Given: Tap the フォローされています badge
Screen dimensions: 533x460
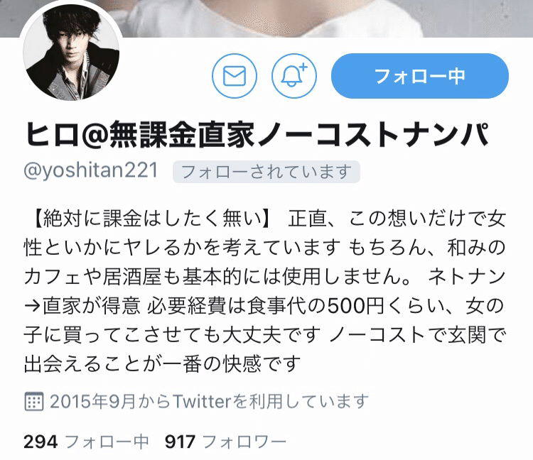Looking at the screenshot, I should [x=266, y=172].
